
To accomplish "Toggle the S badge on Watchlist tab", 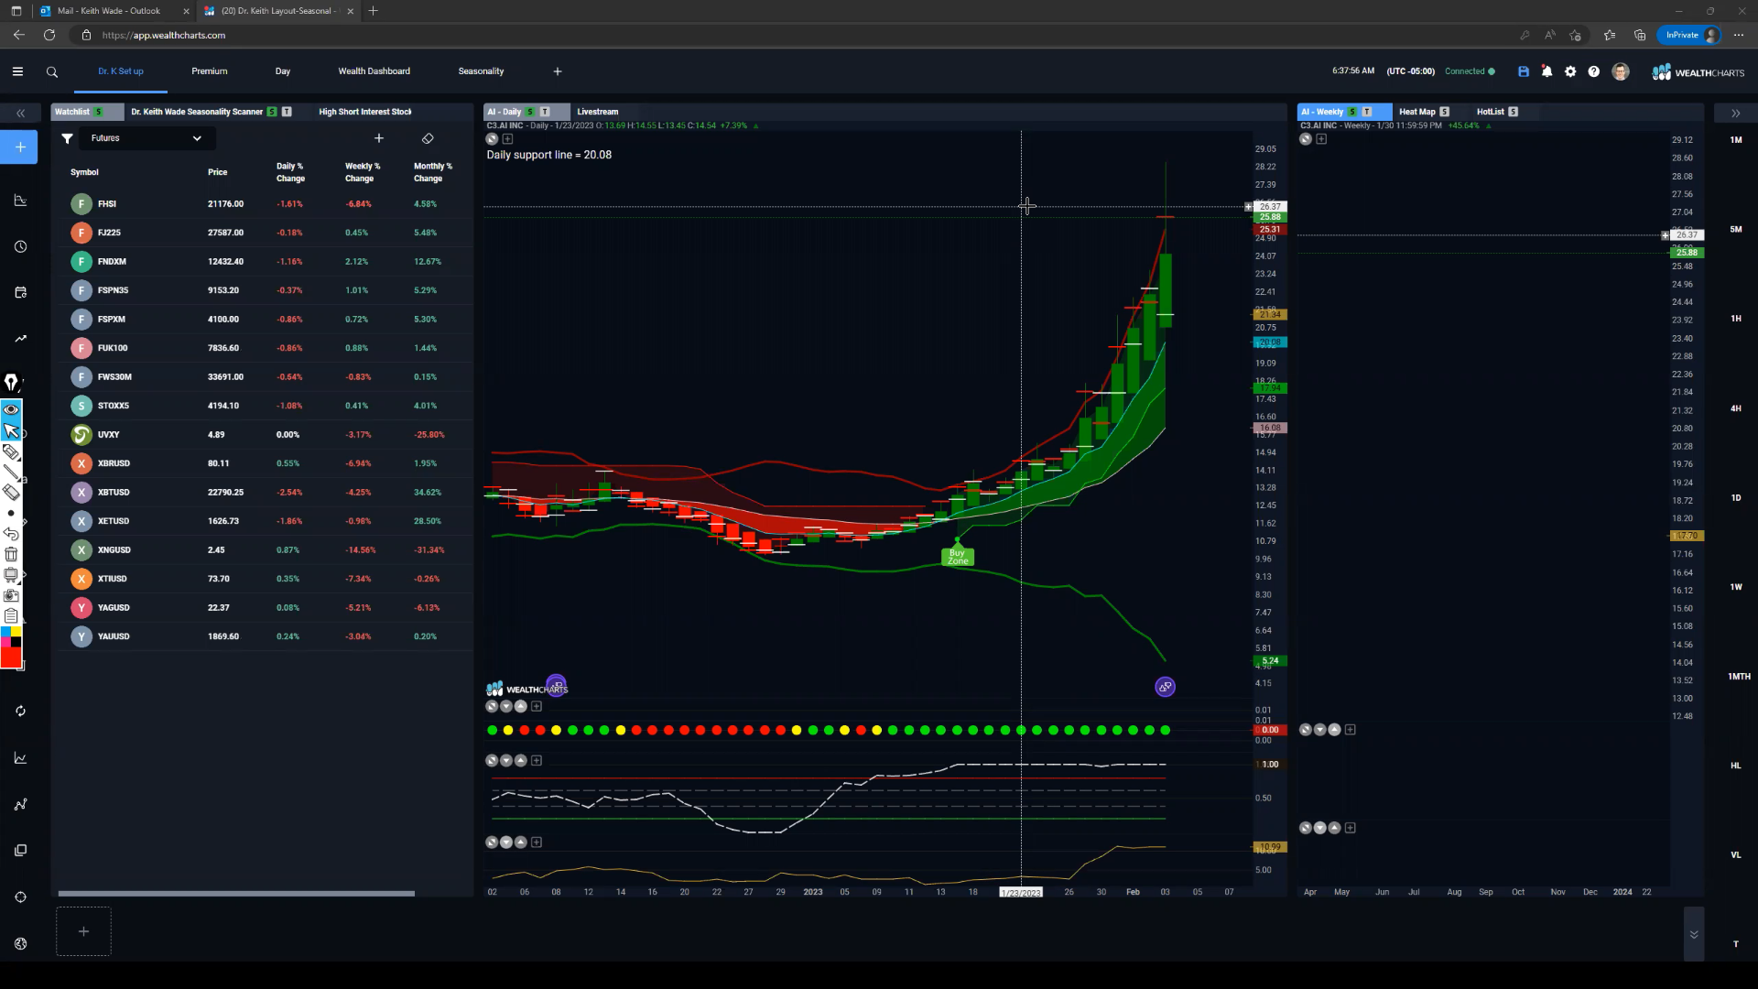I will [98, 112].
